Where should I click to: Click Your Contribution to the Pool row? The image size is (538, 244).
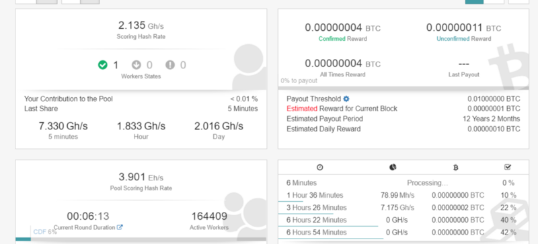[141, 99]
